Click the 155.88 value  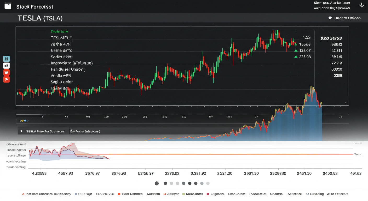pos(305,44)
